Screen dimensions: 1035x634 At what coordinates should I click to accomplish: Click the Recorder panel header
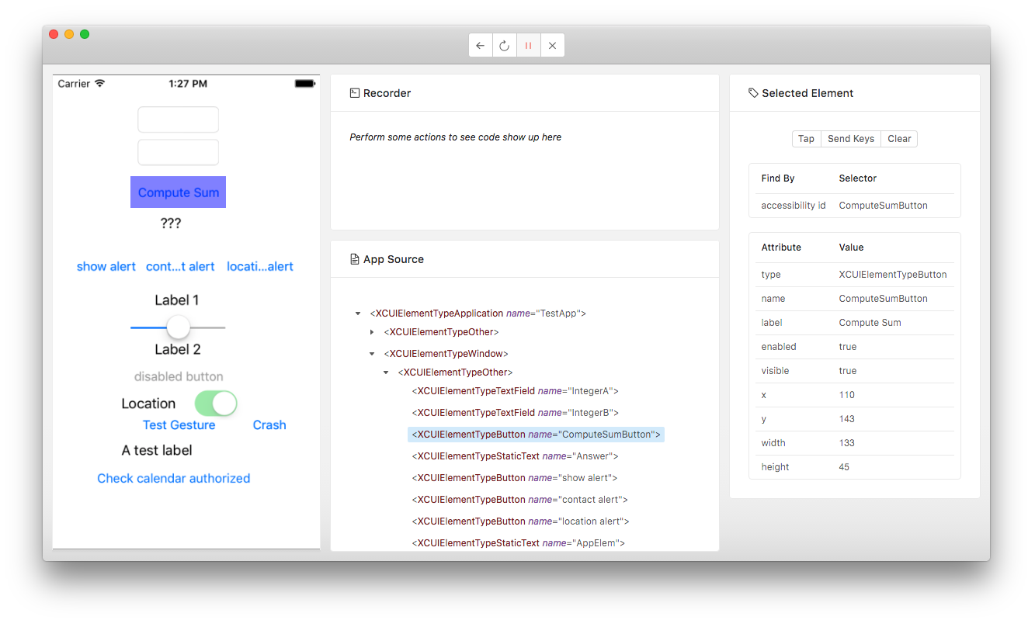[525, 93]
